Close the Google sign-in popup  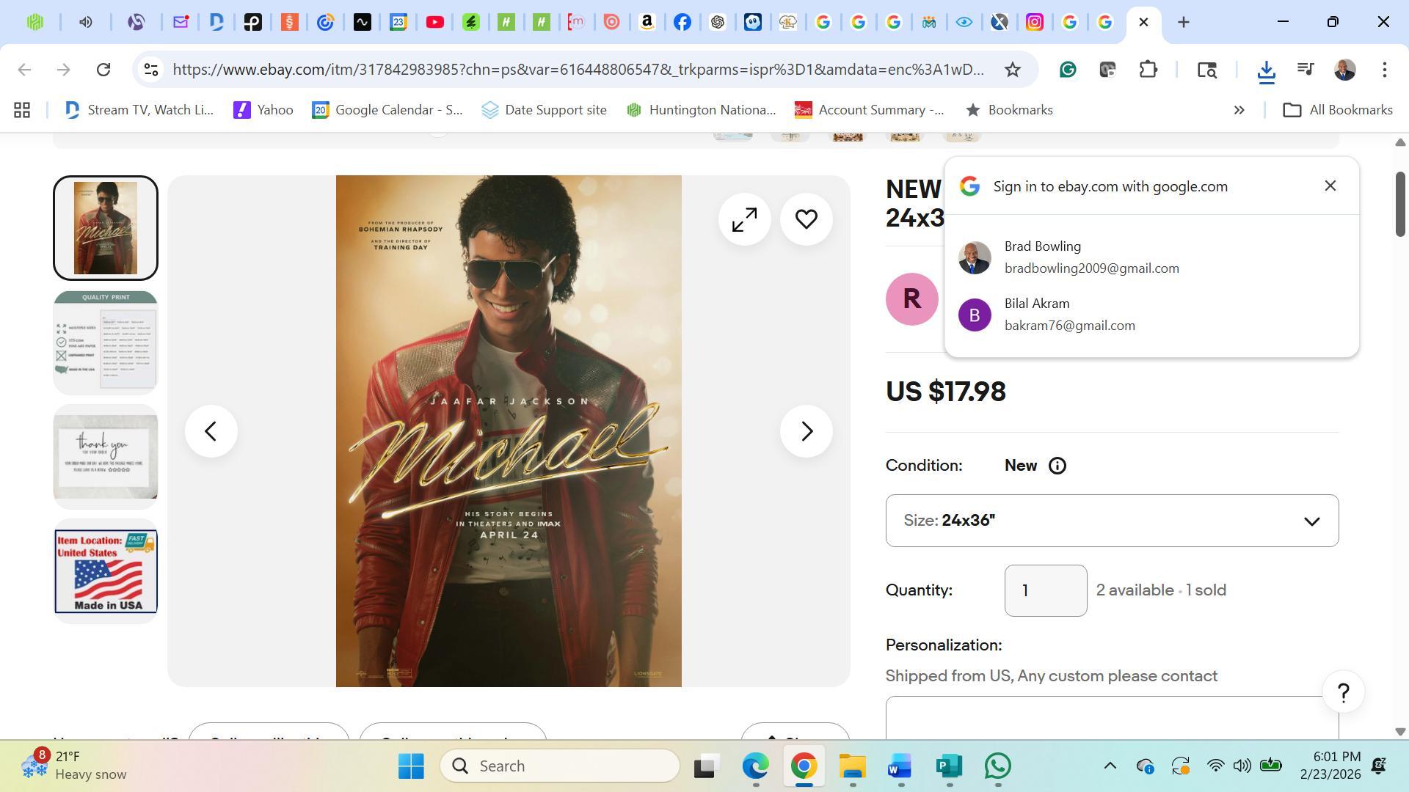[1330, 186]
